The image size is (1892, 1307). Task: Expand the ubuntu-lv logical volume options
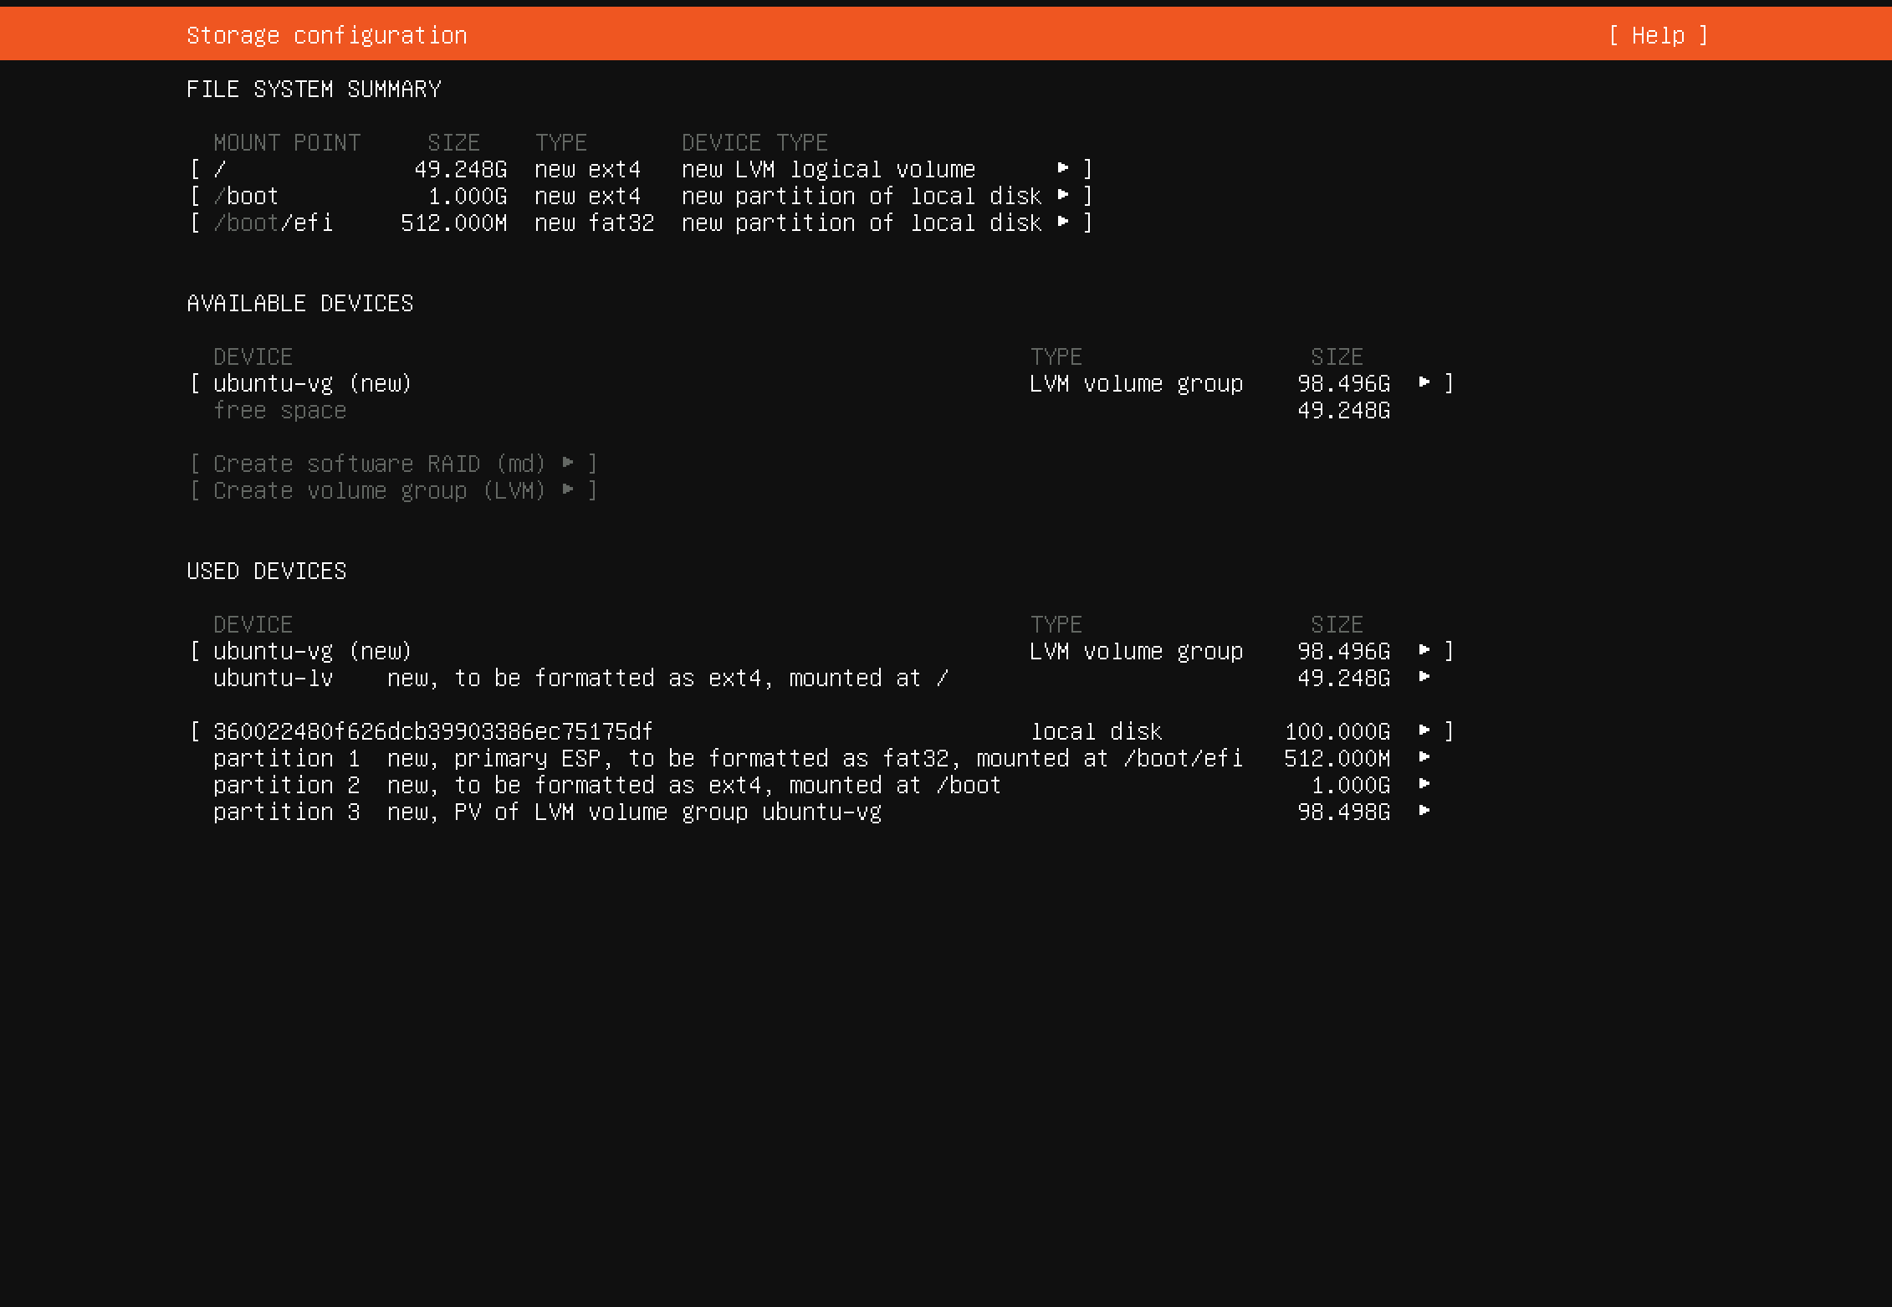coord(1424,678)
